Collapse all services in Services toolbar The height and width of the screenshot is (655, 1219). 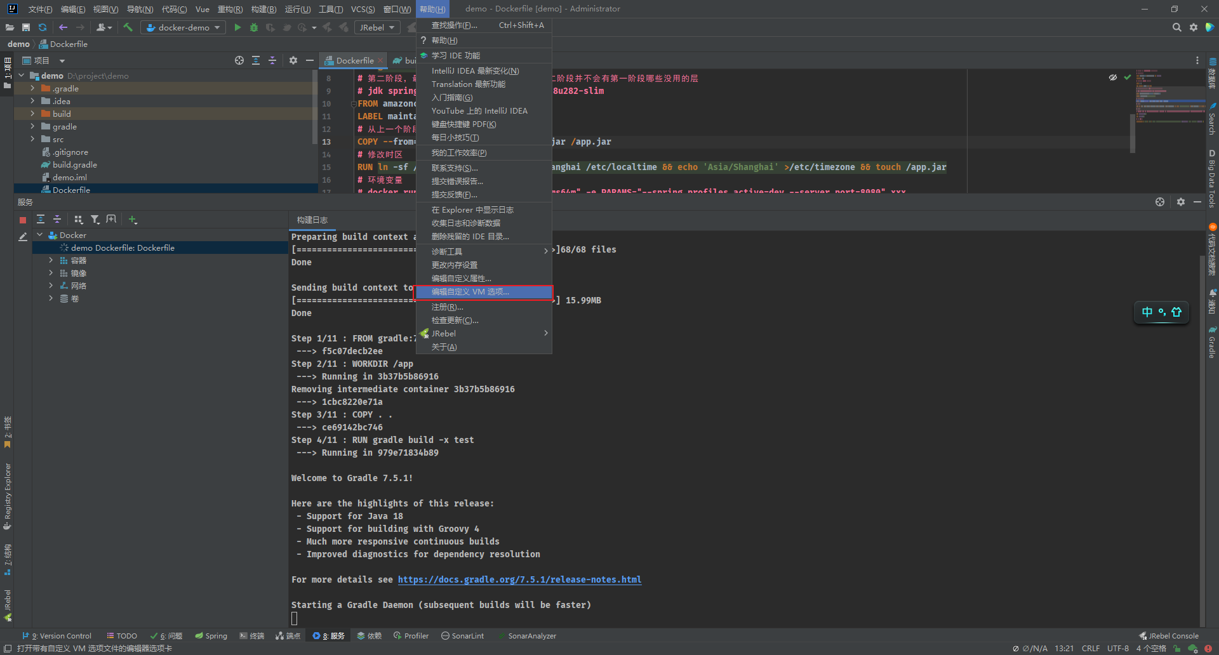coord(57,220)
